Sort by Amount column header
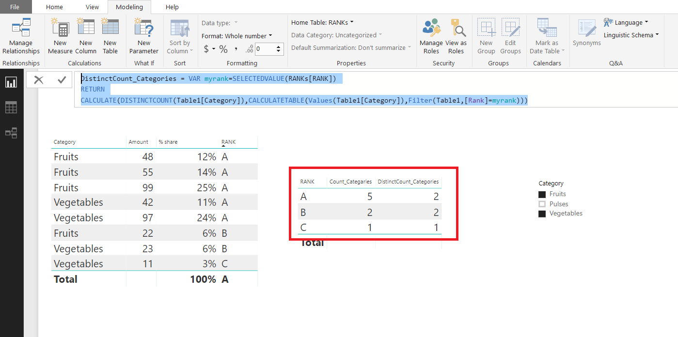The height and width of the screenshot is (337, 678). coord(139,142)
